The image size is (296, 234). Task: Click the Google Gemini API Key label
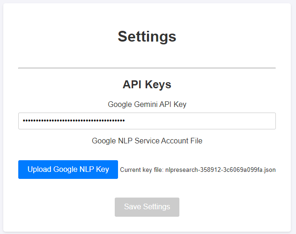click(x=147, y=104)
